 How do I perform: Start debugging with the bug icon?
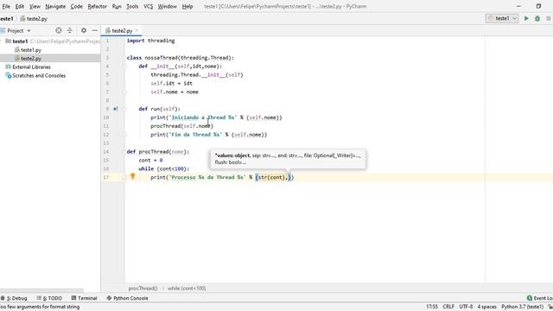(x=537, y=18)
